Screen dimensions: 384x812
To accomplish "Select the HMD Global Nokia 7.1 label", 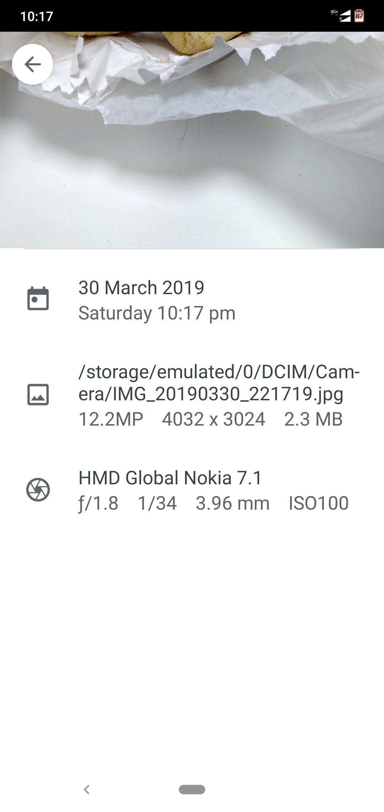I will tap(170, 478).
